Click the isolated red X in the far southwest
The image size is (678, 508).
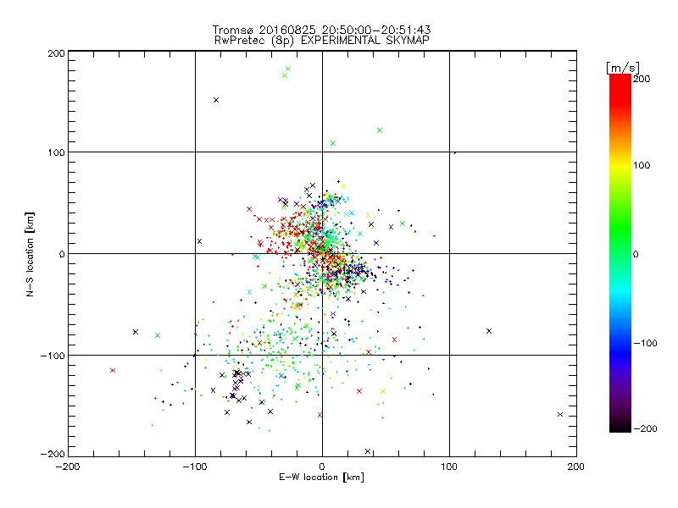(x=113, y=371)
